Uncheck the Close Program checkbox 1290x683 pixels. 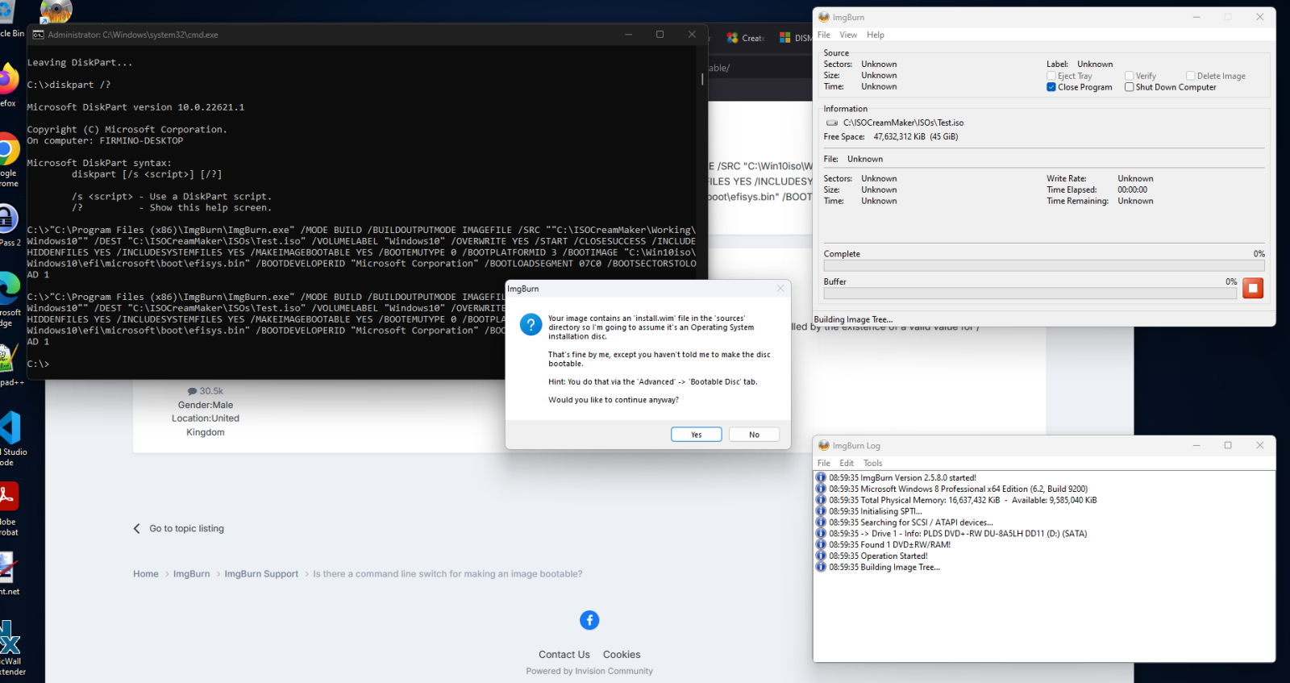1051,87
